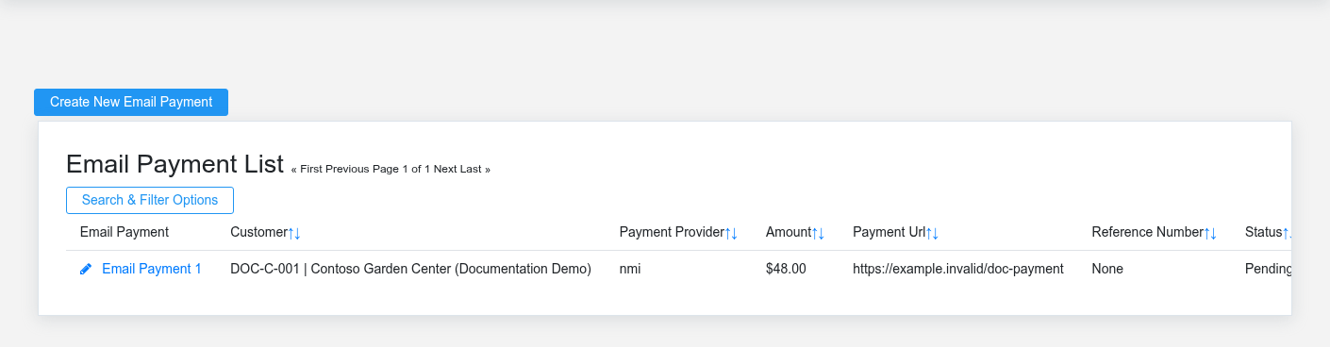Go to Next page in pagination
This screenshot has width=1330, height=347.
tap(445, 170)
